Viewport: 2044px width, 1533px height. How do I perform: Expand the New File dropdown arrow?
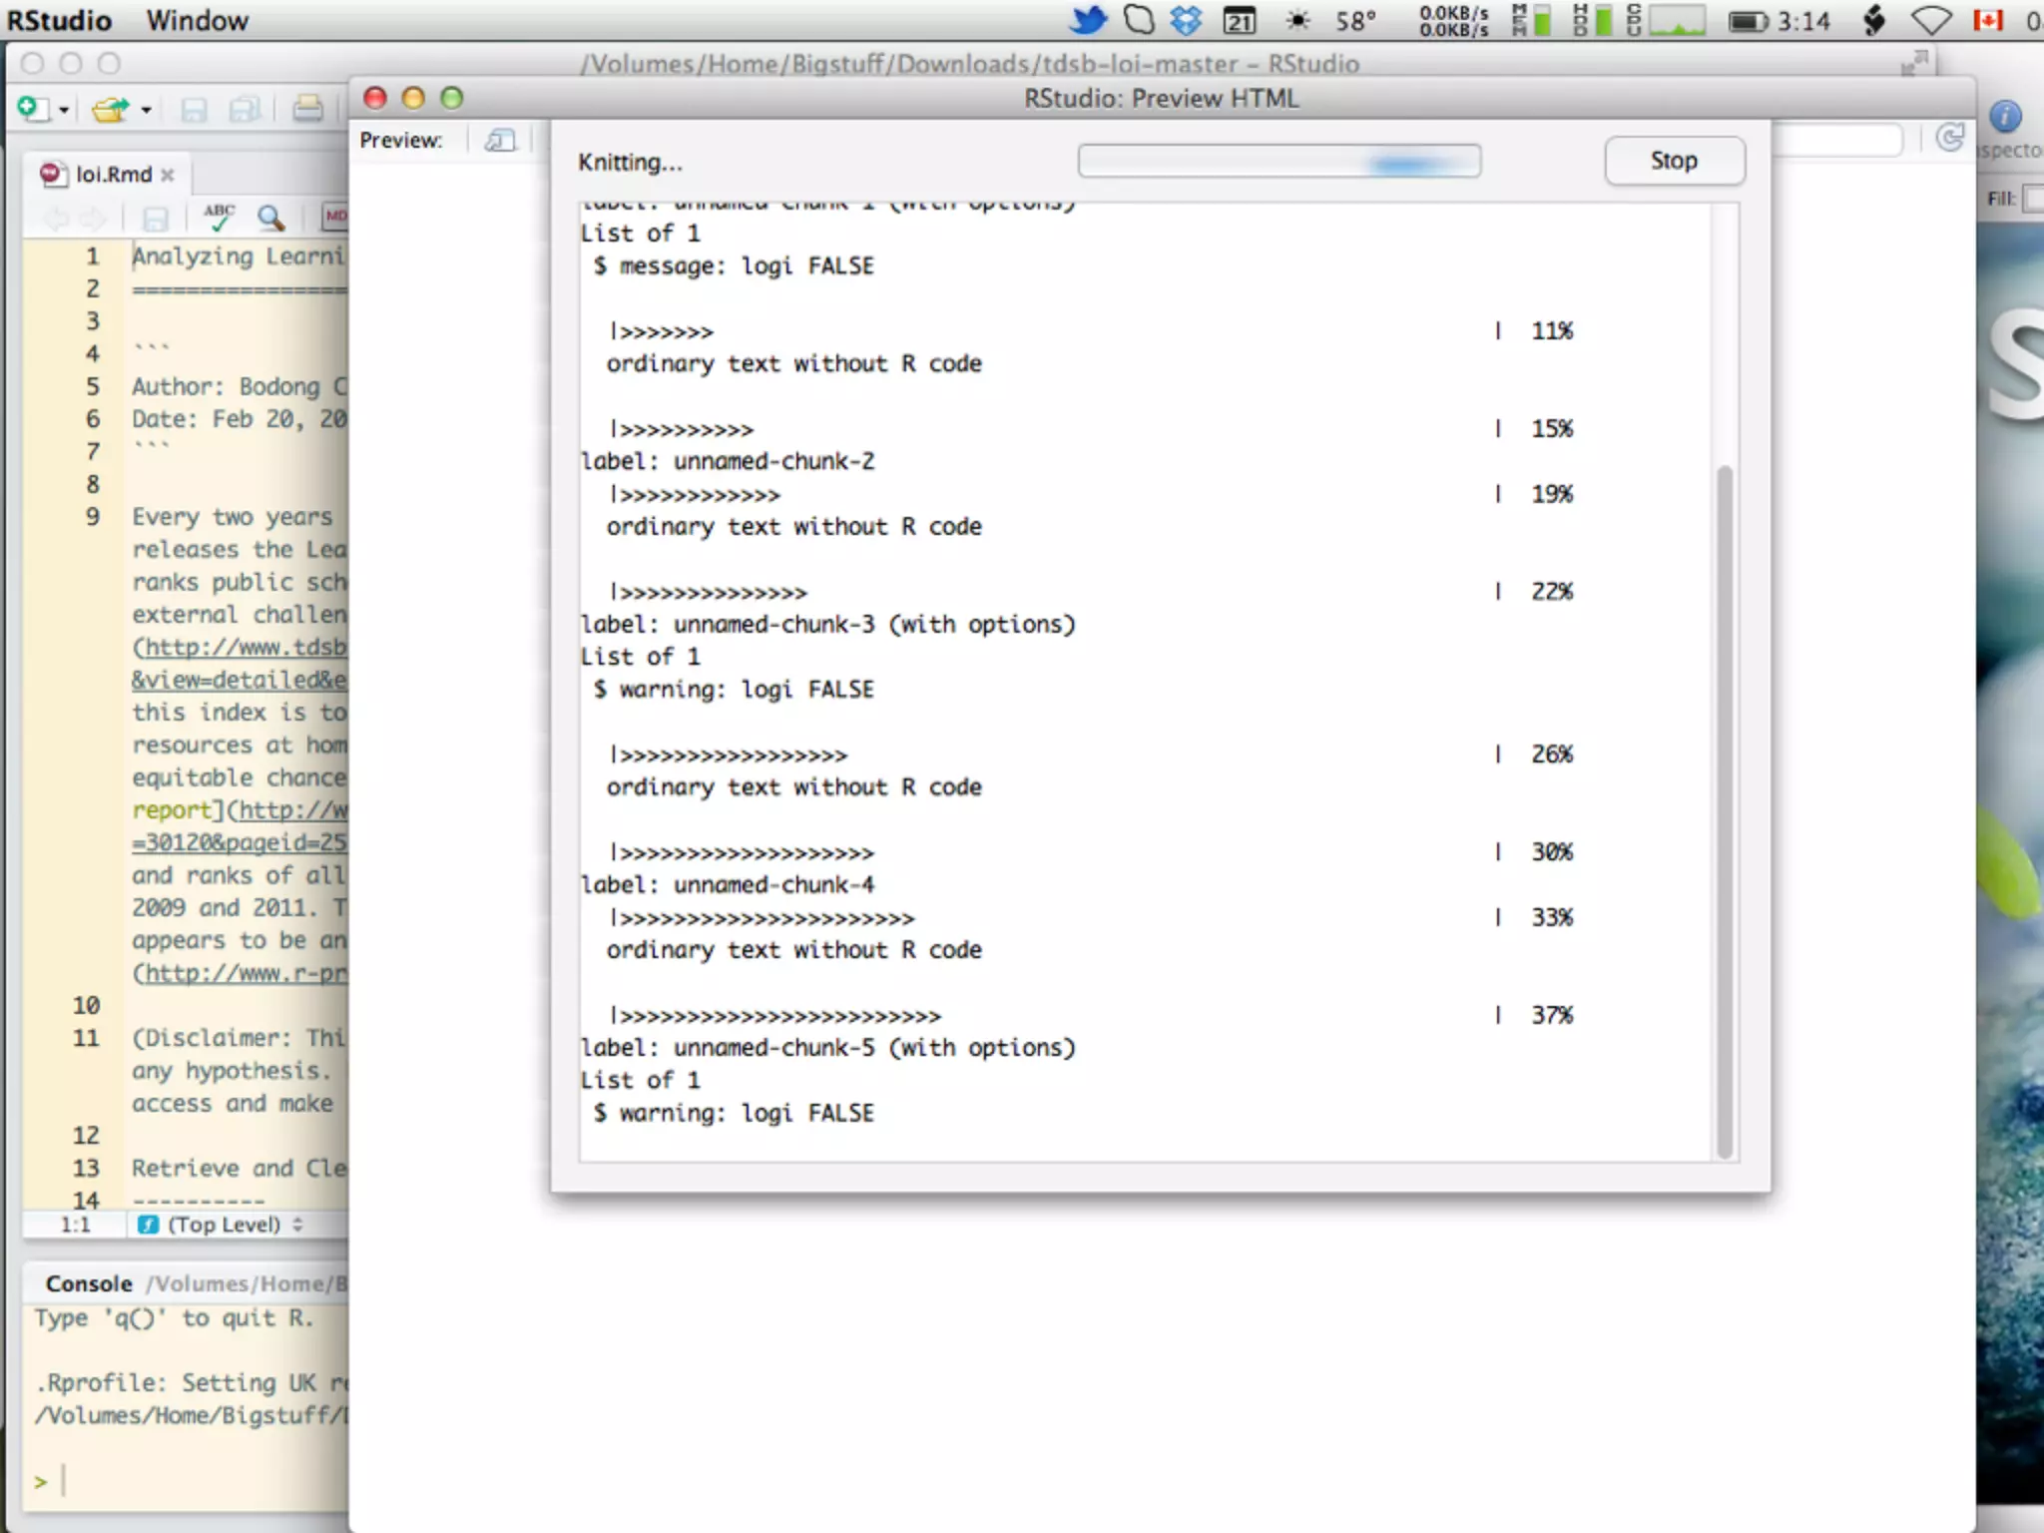coord(64,110)
